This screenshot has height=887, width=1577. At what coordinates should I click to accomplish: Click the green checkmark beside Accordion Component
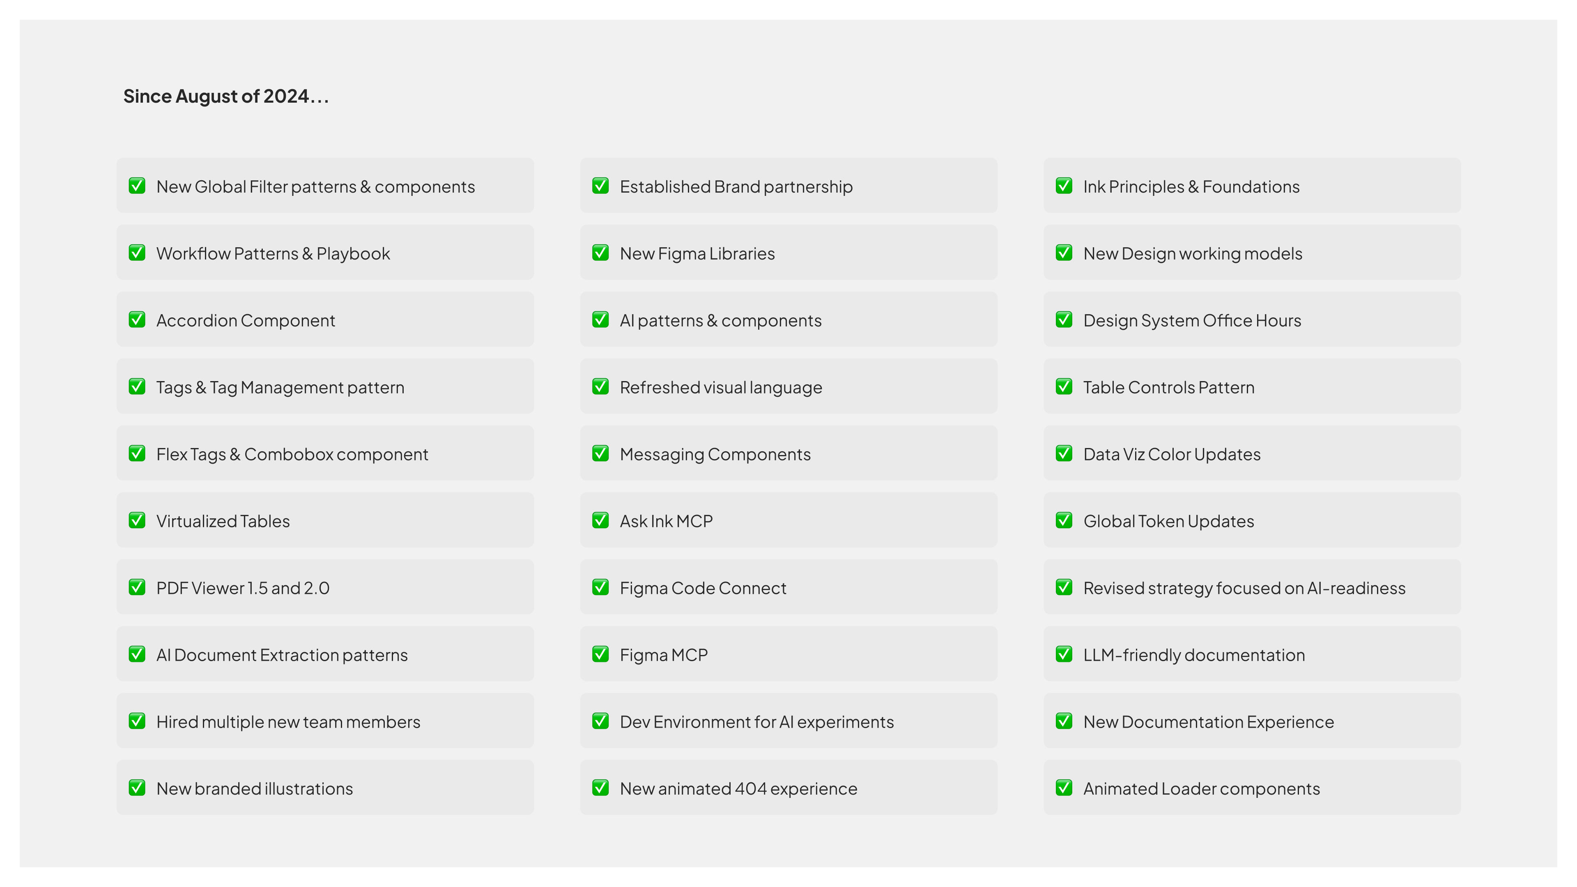tap(137, 319)
